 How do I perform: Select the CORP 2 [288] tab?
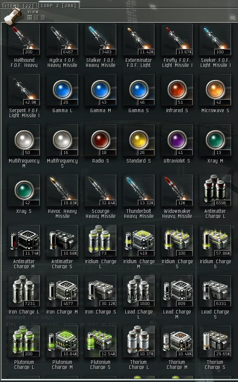(x=58, y=5)
